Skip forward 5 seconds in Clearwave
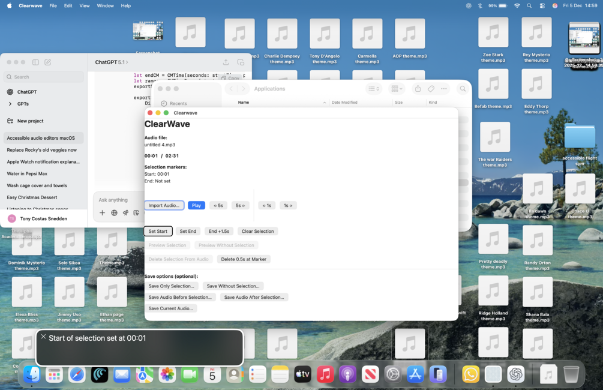603x390 pixels. point(240,205)
